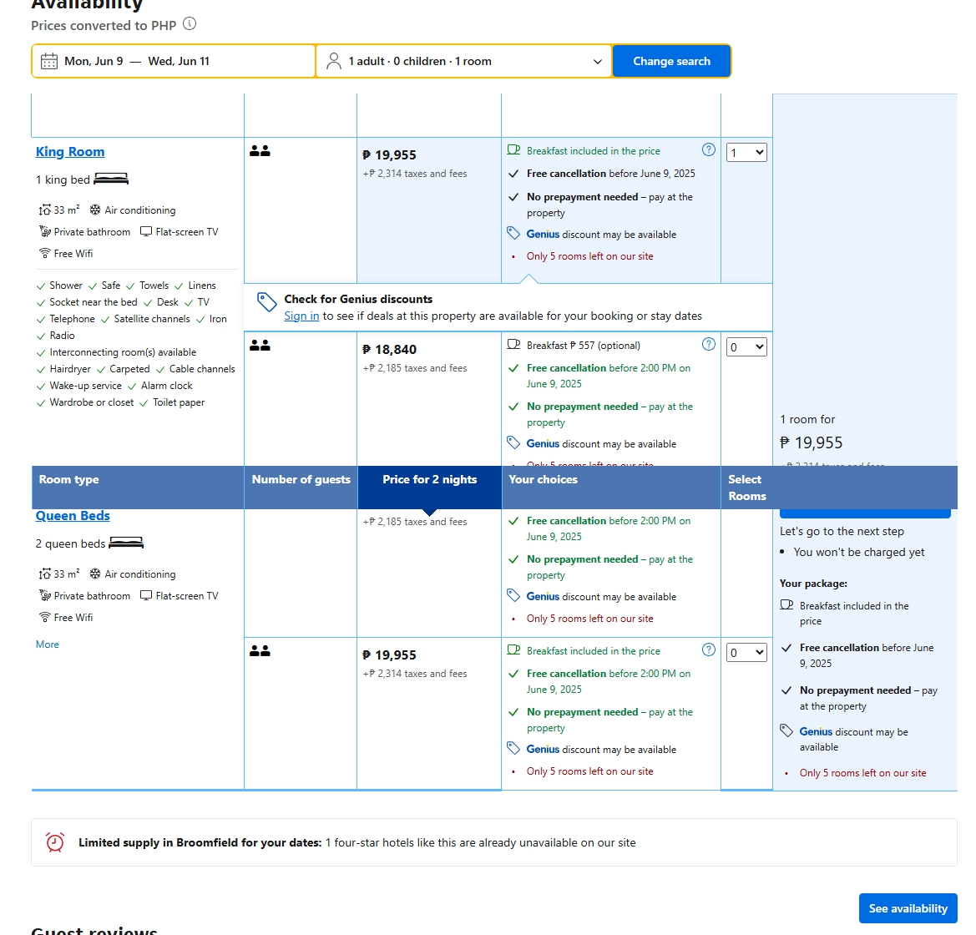Click the king bed icon
Image resolution: width=976 pixels, height=935 pixels.
[111, 179]
